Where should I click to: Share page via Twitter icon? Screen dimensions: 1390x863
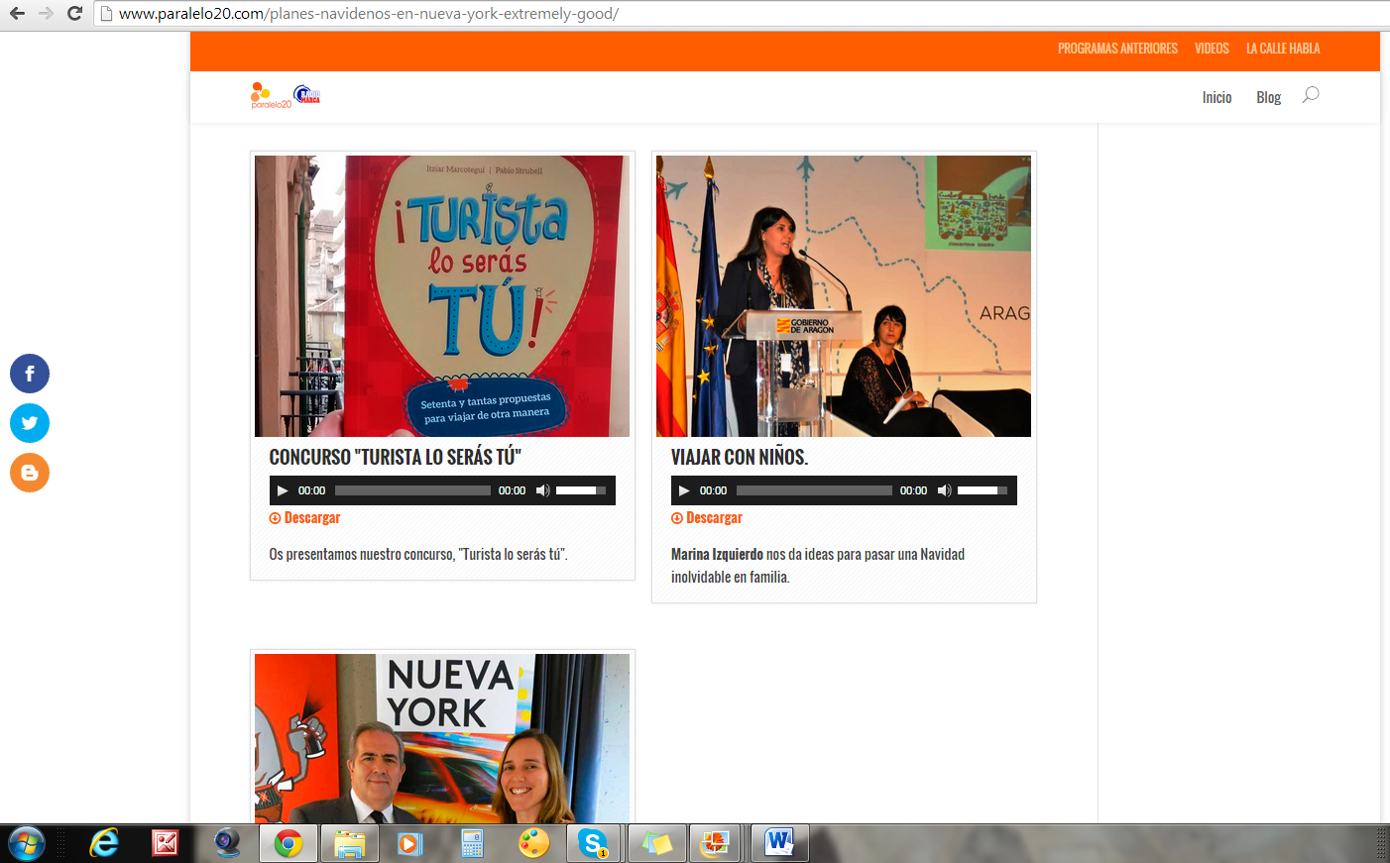tap(30, 423)
